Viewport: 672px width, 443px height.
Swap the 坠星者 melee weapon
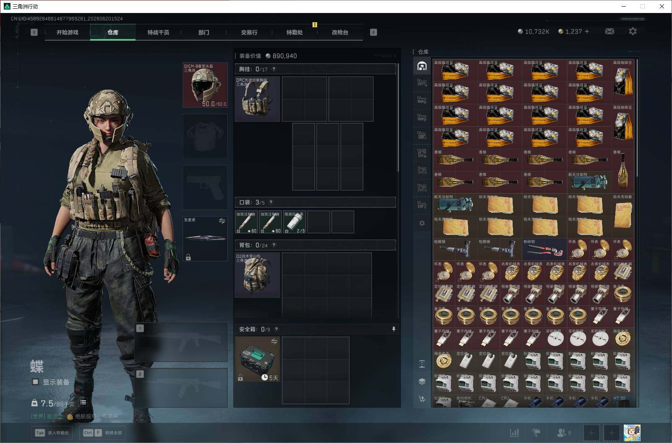[x=222, y=221]
